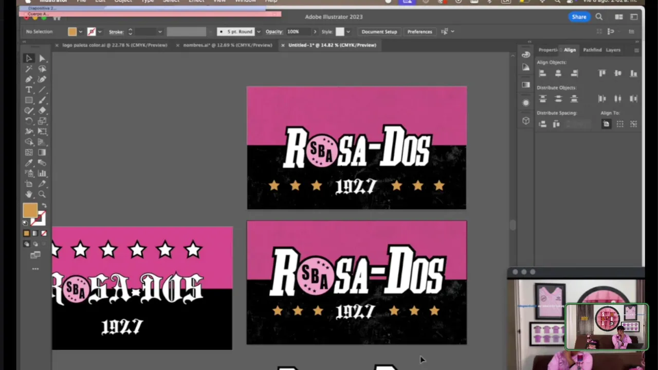The image size is (658, 370).
Task: Open stroke weight dropdown
Action: tap(160, 32)
